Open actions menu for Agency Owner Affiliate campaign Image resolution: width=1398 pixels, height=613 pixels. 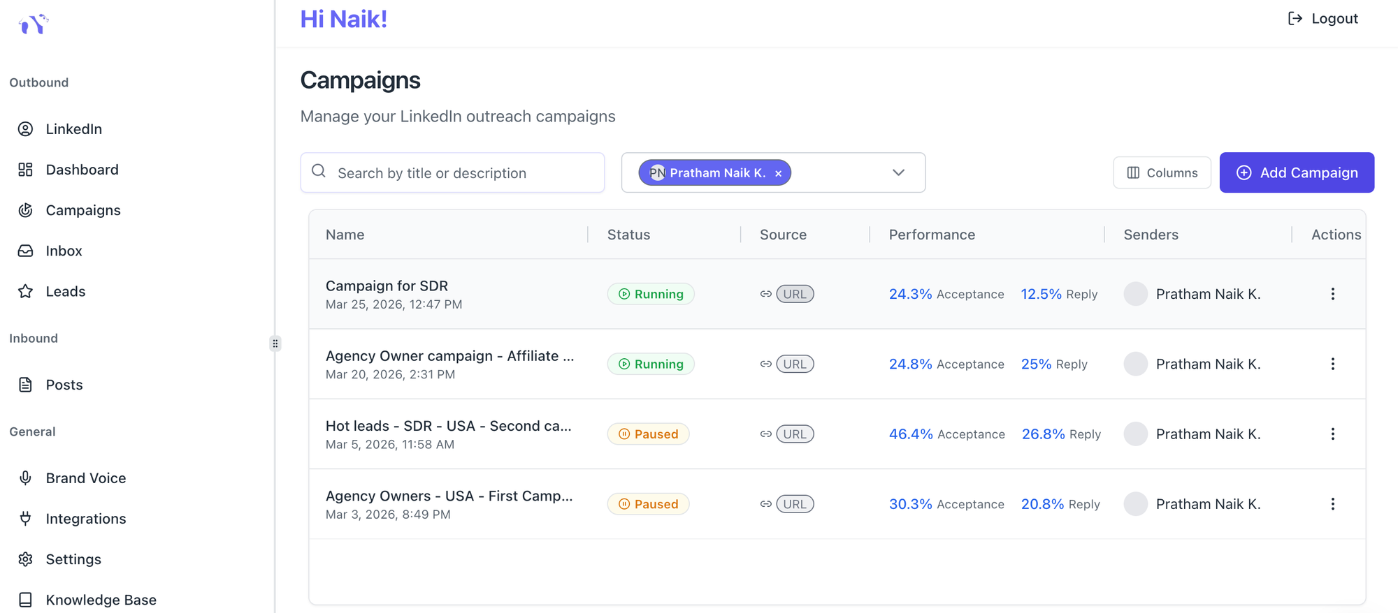tap(1332, 364)
